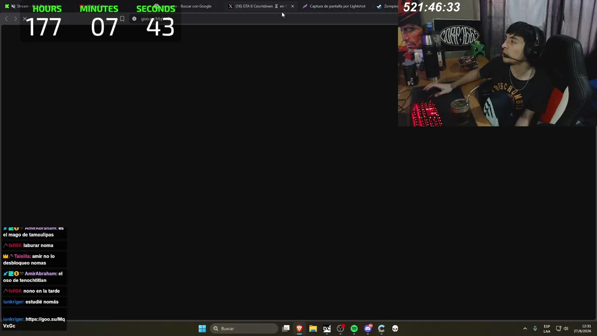Stop the page loading with the X button
The height and width of the screenshot is (336, 597).
coord(25,19)
